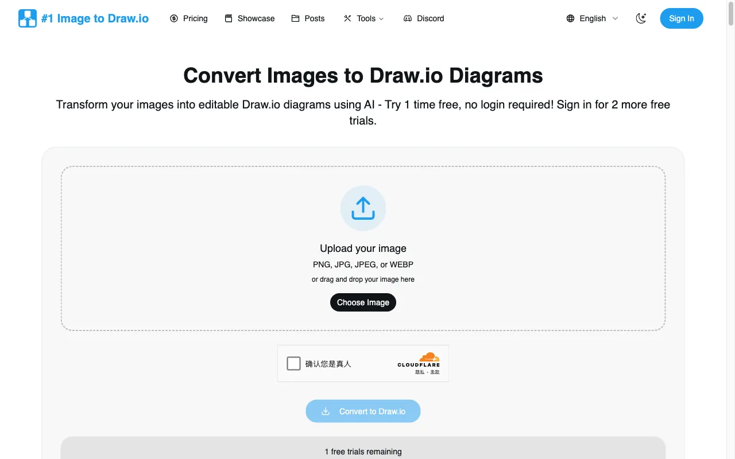Open the Cloudflare privacy link
735x459 pixels.
pyautogui.click(x=420, y=372)
